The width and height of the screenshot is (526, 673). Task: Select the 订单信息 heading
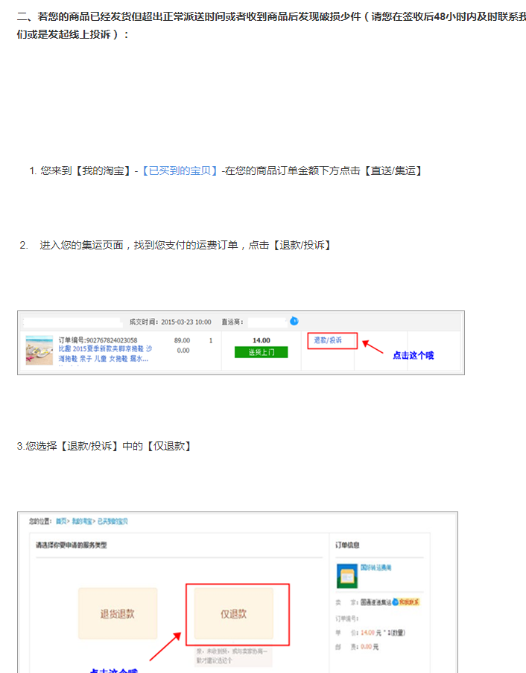[x=347, y=545]
